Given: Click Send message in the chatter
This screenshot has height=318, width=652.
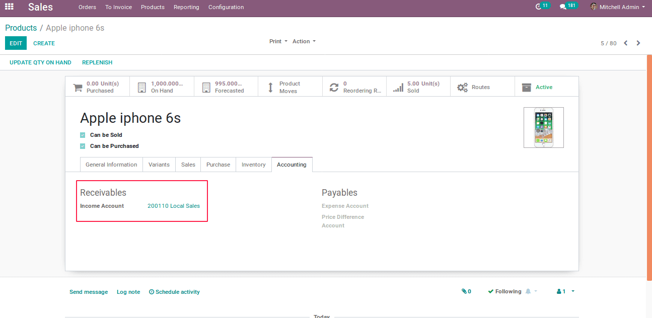Looking at the screenshot, I should pos(89,292).
